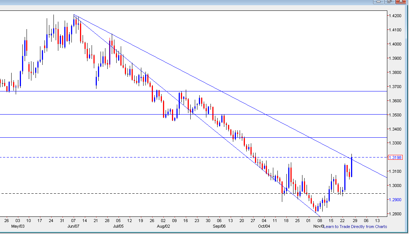Click the 1.4200 price axis label
This screenshot has width=409, height=234.
pos(395,16)
